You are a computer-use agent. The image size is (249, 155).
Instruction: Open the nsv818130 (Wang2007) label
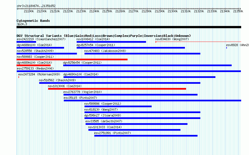(101, 109)
